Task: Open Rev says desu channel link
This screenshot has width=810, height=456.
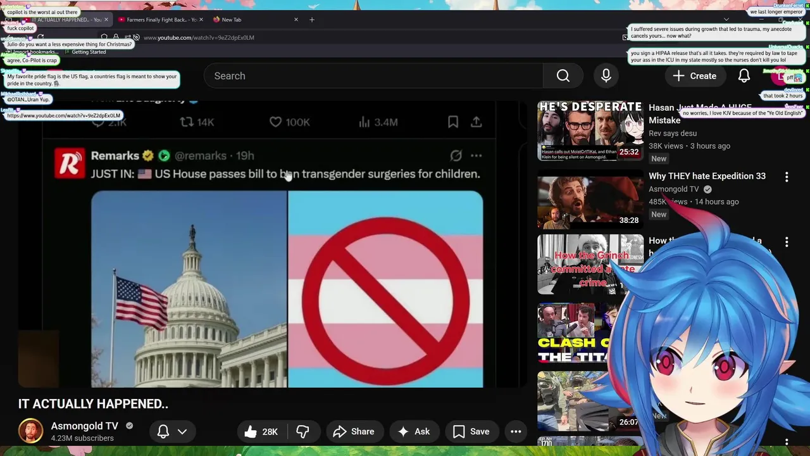Action: coord(673,134)
